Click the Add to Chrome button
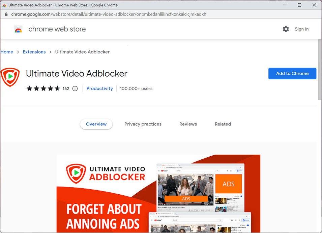Image resolution: width=322 pixels, height=233 pixels. pyautogui.click(x=292, y=74)
